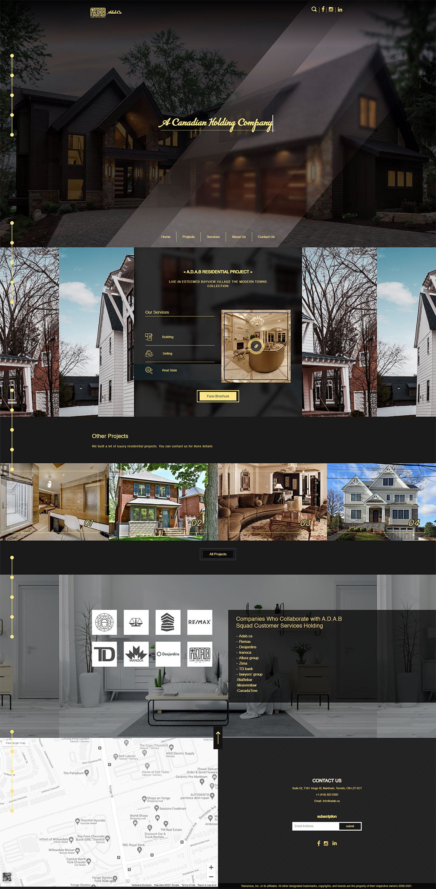Open Keyboard shortcuts on map footer
This screenshot has height=889, width=436.
coord(141,885)
